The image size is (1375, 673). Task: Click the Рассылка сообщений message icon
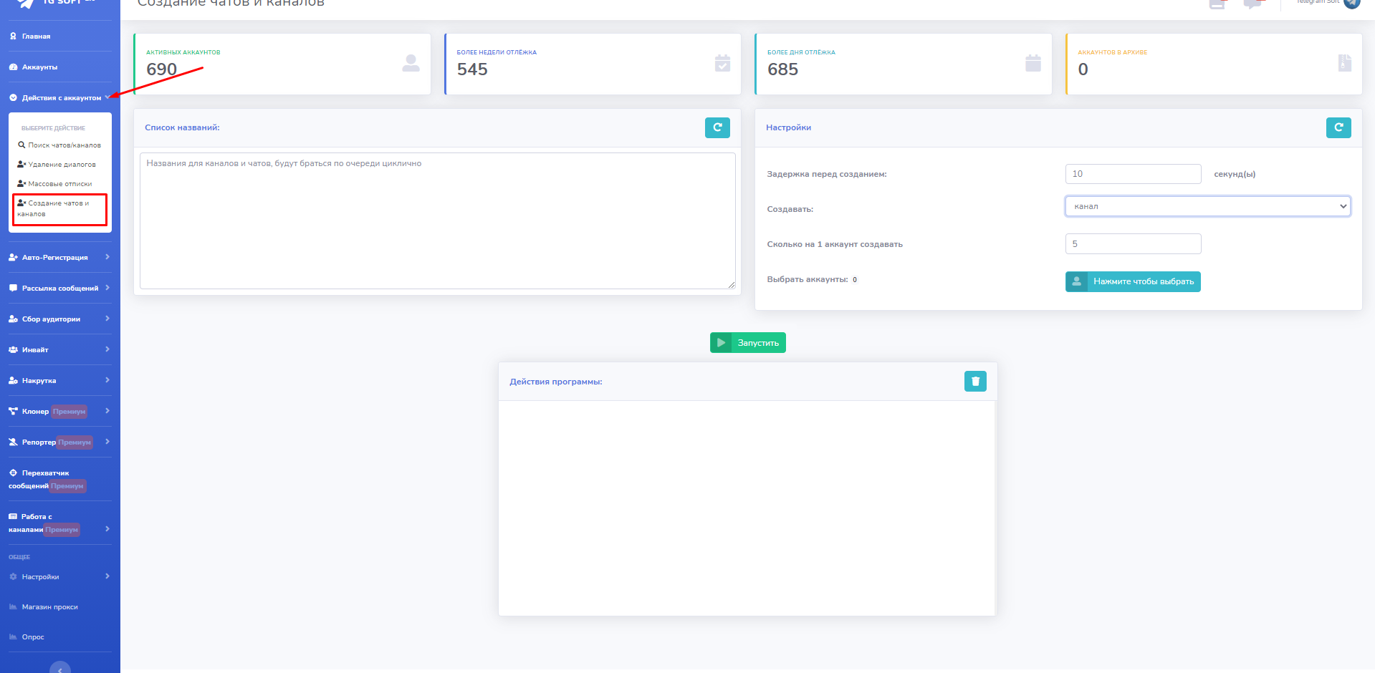pyautogui.click(x=13, y=288)
